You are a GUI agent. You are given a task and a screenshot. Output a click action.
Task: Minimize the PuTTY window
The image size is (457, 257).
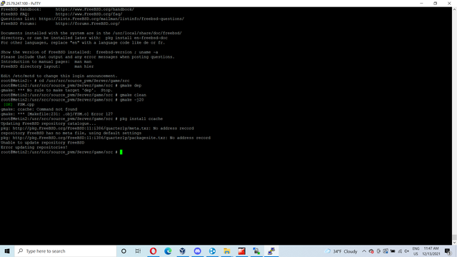tap(421, 3)
